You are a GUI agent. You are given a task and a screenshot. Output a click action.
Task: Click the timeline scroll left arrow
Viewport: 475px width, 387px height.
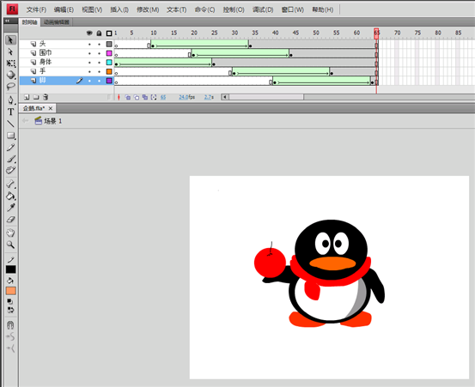[224, 97]
